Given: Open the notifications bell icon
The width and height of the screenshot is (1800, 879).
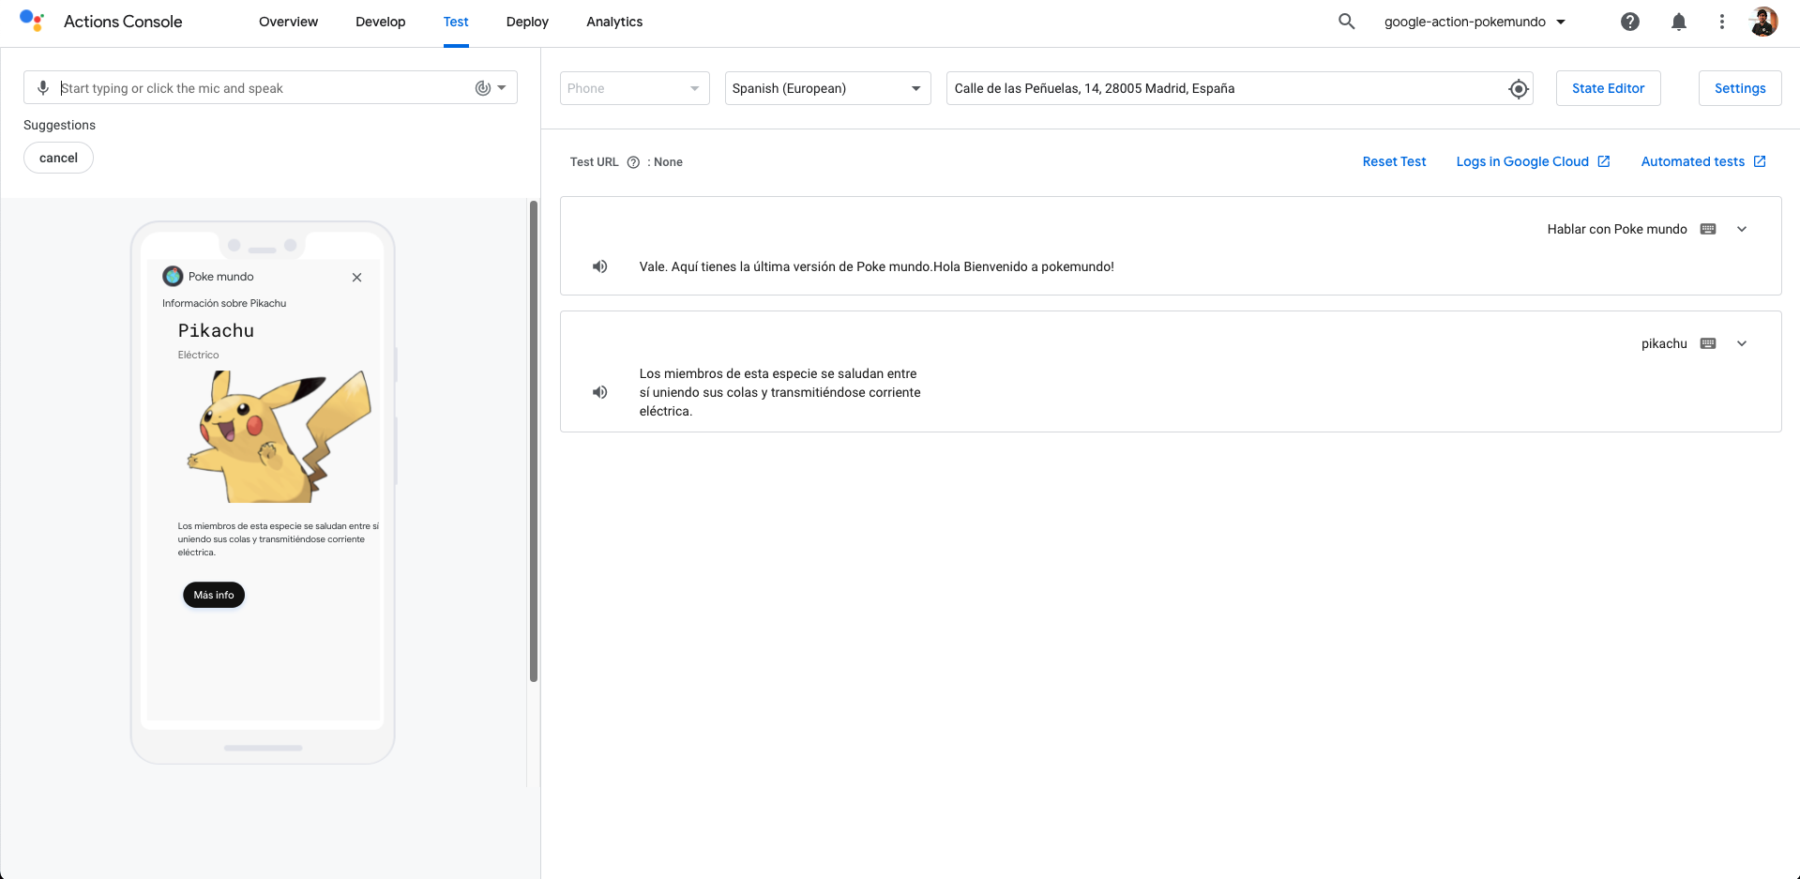Looking at the screenshot, I should [x=1679, y=22].
